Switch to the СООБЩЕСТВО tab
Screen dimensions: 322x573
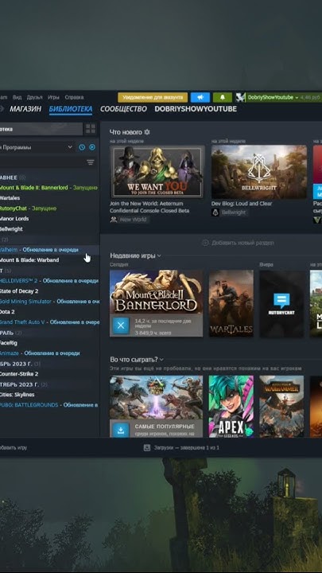pyautogui.click(x=123, y=109)
